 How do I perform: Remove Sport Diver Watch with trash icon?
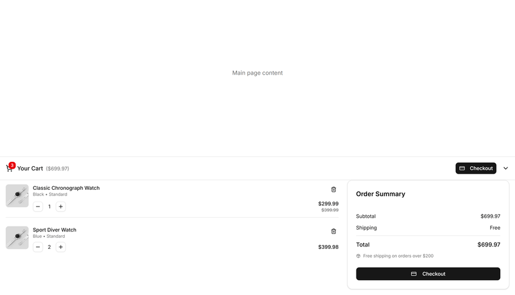click(x=333, y=232)
